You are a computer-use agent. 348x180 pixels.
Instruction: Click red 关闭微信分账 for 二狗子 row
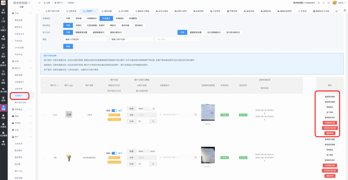click(x=330, y=123)
